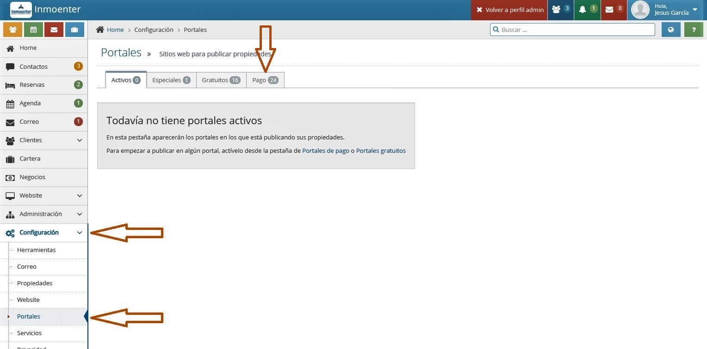Open the blue briefcase shortcut button
The width and height of the screenshot is (707, 349).
click(x=74, y=30)
